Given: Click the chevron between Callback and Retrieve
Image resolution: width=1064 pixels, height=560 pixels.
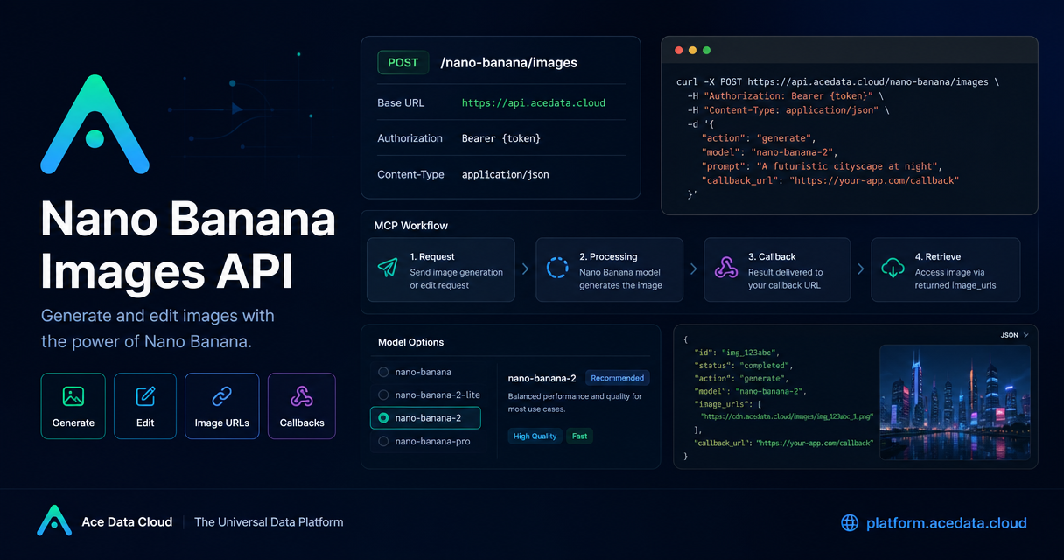Looking at the screenshot, I should tap(861, 269).
